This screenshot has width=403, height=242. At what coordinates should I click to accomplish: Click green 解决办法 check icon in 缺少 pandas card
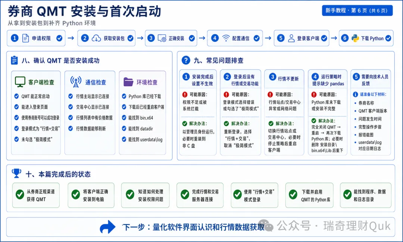click(x=314, y=121)
